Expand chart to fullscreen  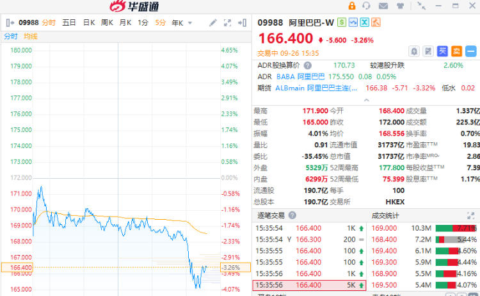[227, 22]
